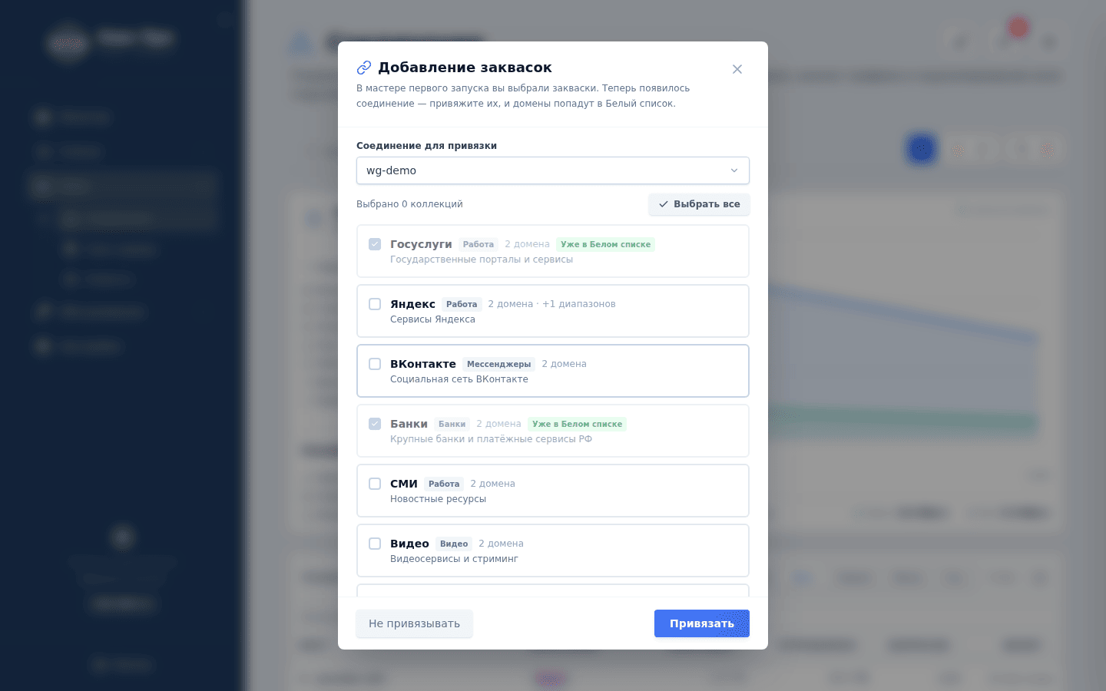Tick the Видео collection checkbox
Screen dimensions: 1106x691
(x=375, y=544)
